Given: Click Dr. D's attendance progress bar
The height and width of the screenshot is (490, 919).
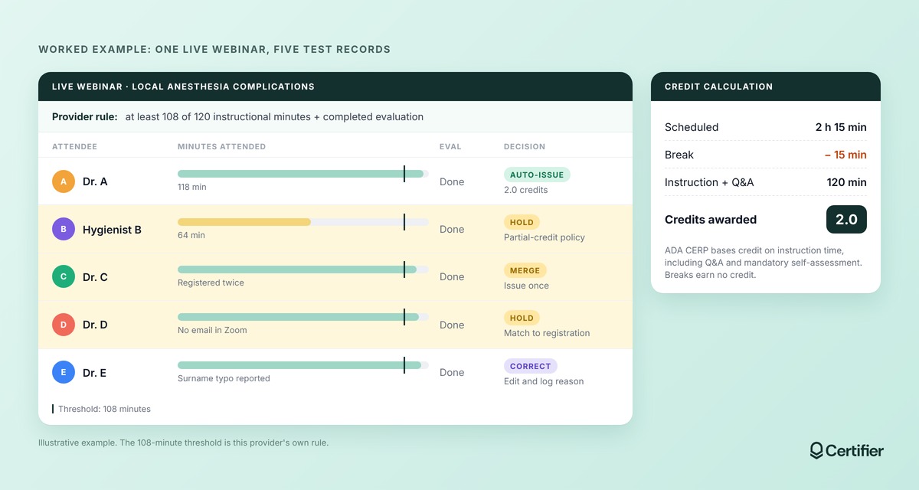Looking at the screenshot, I should click(303, 317).
